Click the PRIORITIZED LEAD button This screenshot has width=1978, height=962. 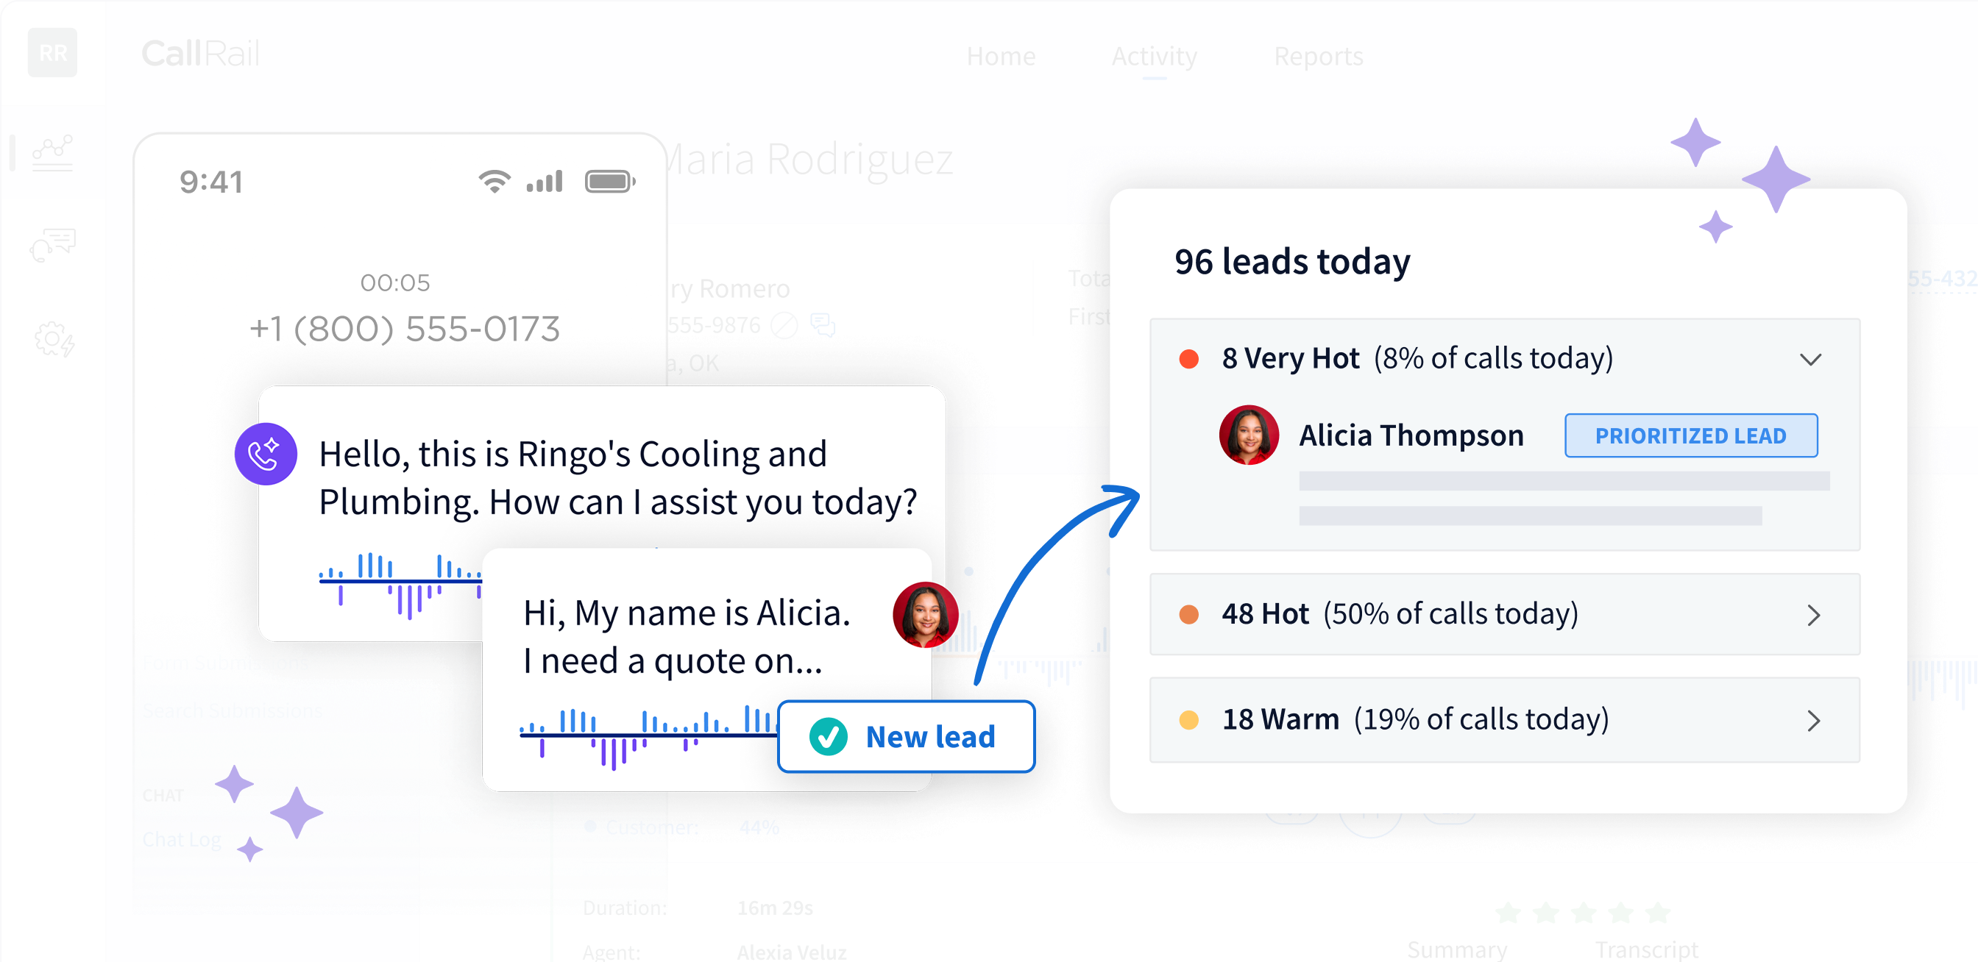click(x=1691, y=435)
